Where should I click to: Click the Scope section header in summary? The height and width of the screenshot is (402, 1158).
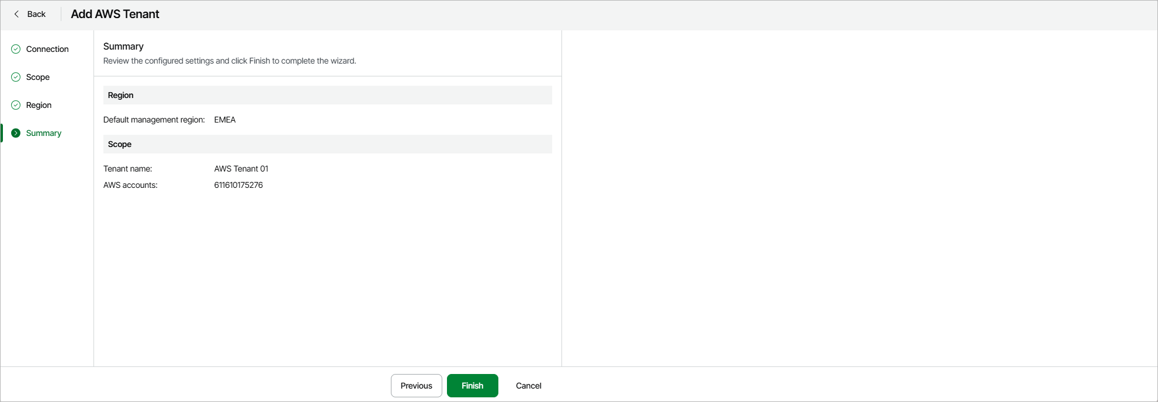(x=328, y=144)
